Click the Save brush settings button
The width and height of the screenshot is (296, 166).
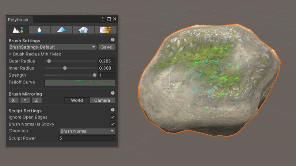(106, 47)
